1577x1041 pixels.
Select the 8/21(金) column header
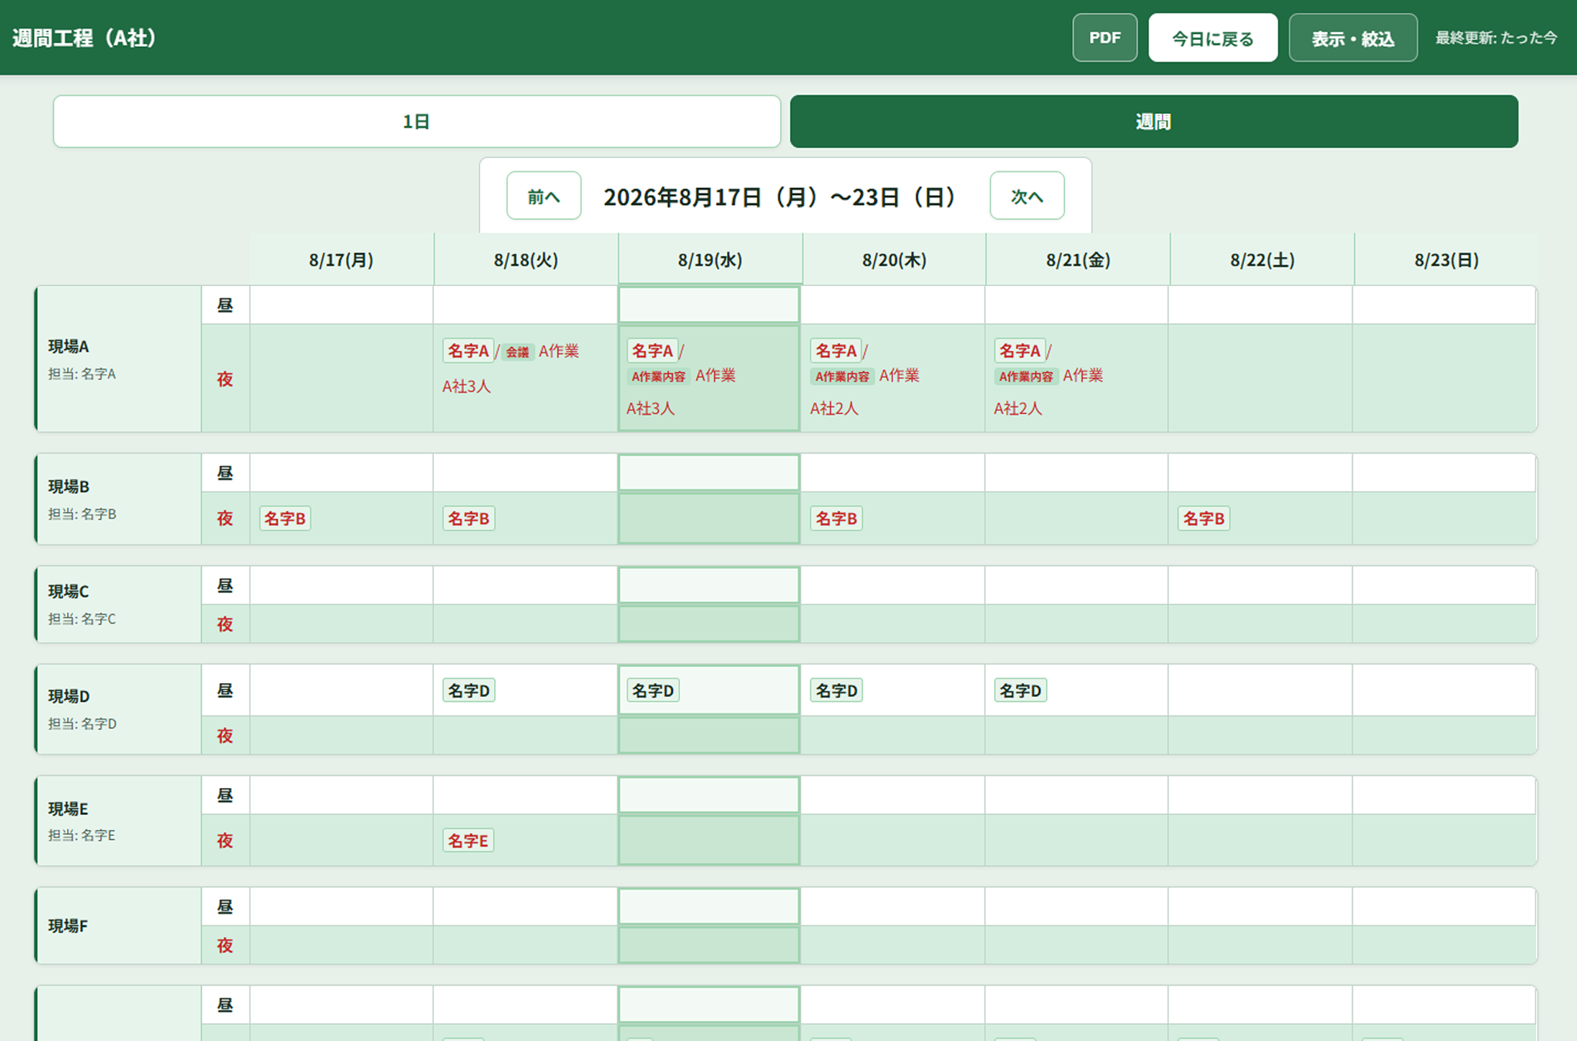coord(1078,260)
